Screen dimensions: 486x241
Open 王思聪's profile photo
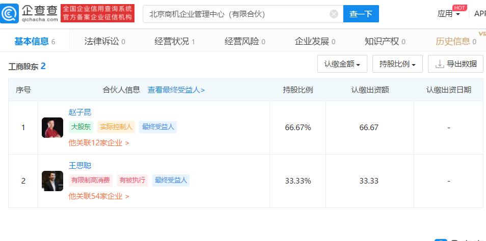[52, 181]
